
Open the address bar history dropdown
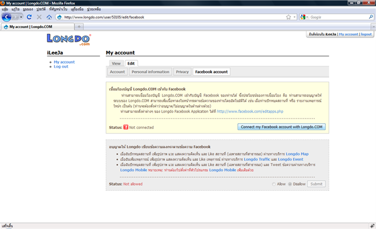click(294, 17)
